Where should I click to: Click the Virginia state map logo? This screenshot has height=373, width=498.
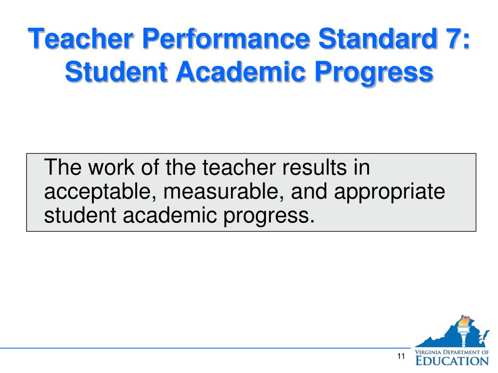[x=452, y=331]
